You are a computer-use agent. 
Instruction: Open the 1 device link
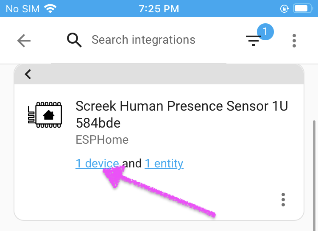click(x=97, y=164)
